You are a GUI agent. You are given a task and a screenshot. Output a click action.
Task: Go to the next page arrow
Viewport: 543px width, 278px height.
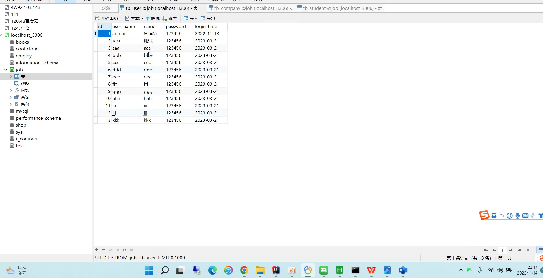(511, 250)
